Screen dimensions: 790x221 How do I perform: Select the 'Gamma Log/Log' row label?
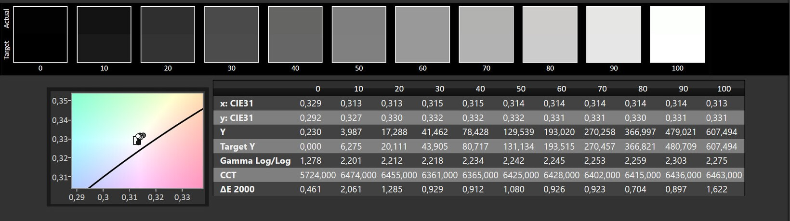(255, 161)
